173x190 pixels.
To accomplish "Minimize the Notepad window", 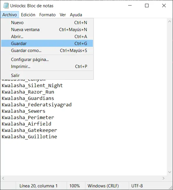I will click(130, 6).
